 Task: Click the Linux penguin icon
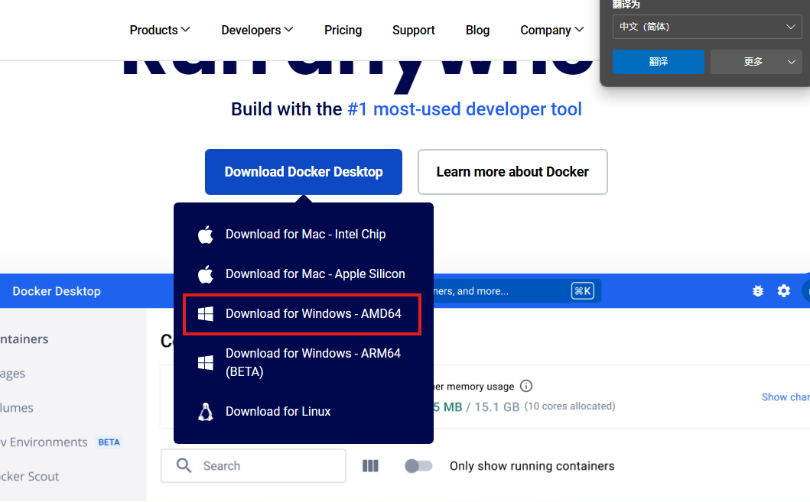(x=206, y=412)
